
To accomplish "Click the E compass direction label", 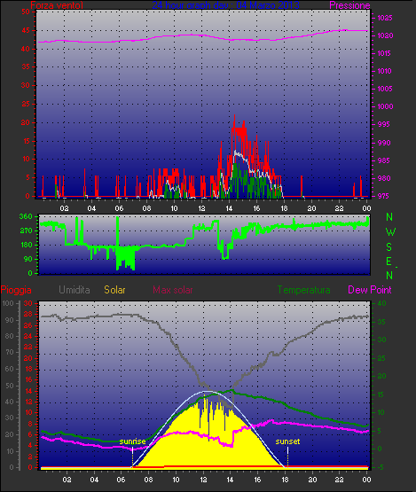I will pos(389,261).
